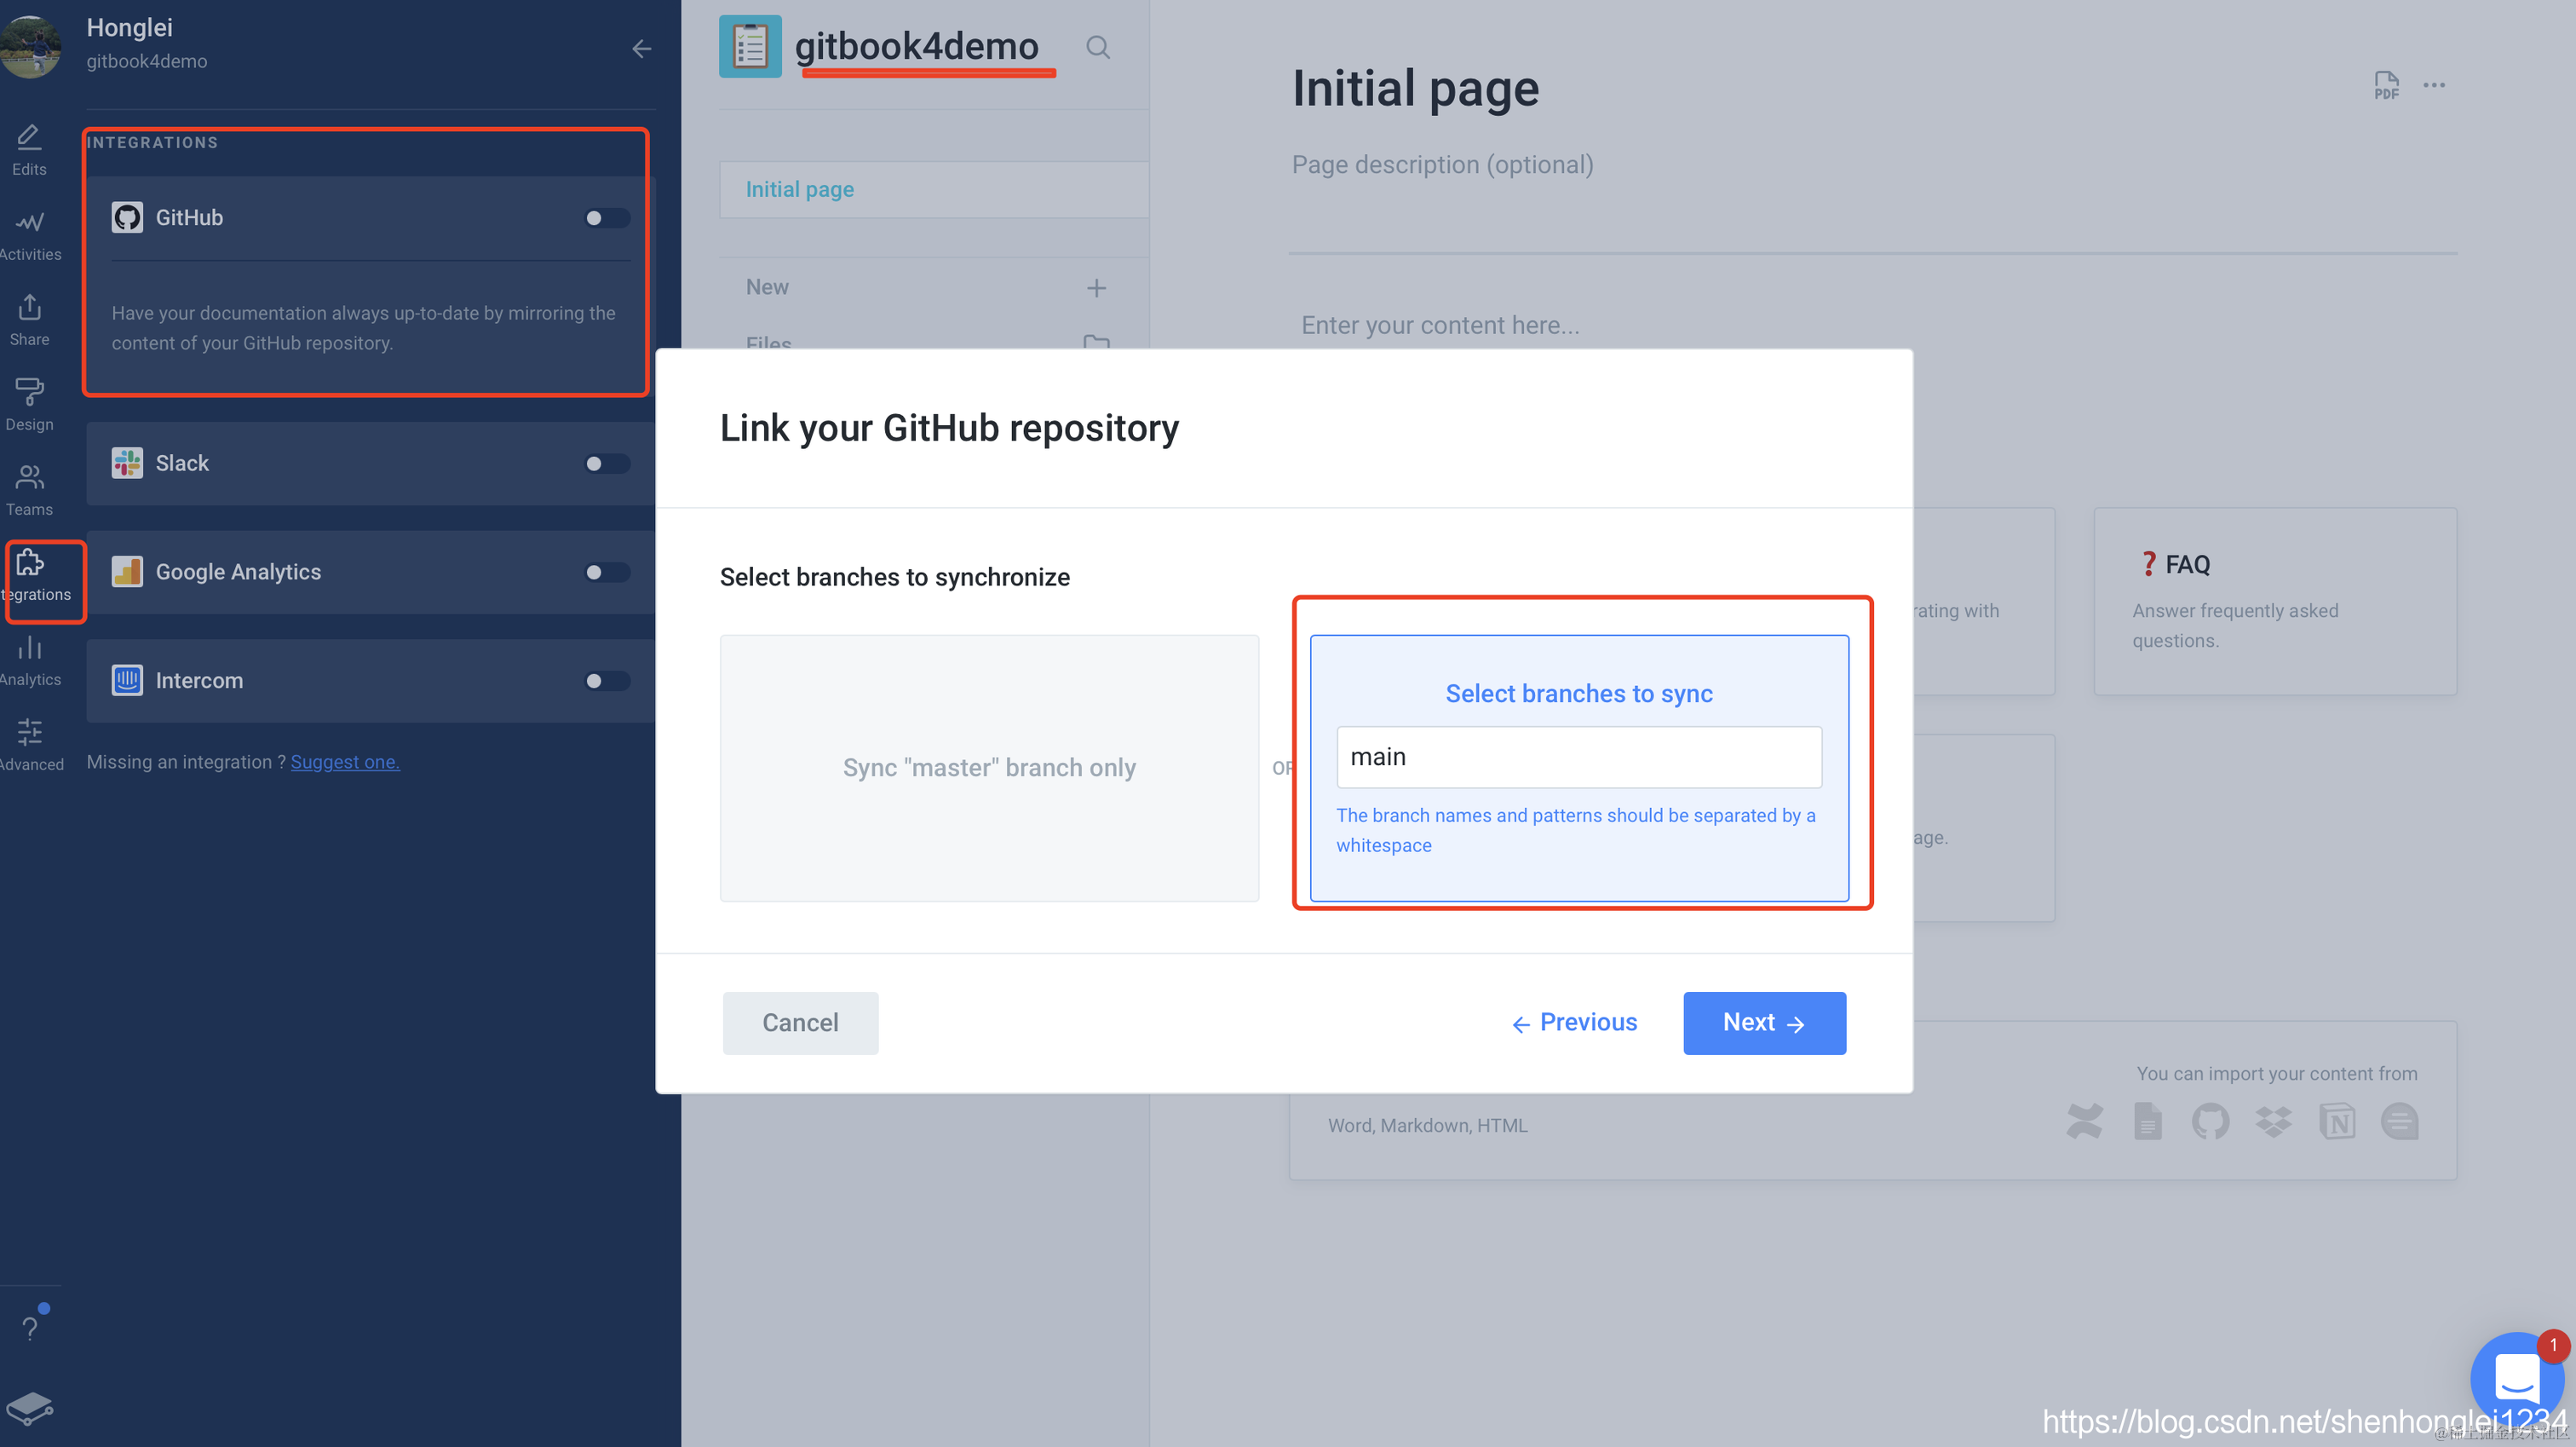The height and width of the screenshot is (1447, 2576).
Task: Choose Sync "master" branch only option
Action: tap(988, 768)
